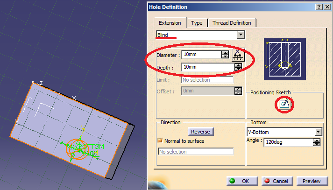This screenshot has width=333, height=190.
Task: Click the diameter tolerance icon
Action: pos(238,55)
